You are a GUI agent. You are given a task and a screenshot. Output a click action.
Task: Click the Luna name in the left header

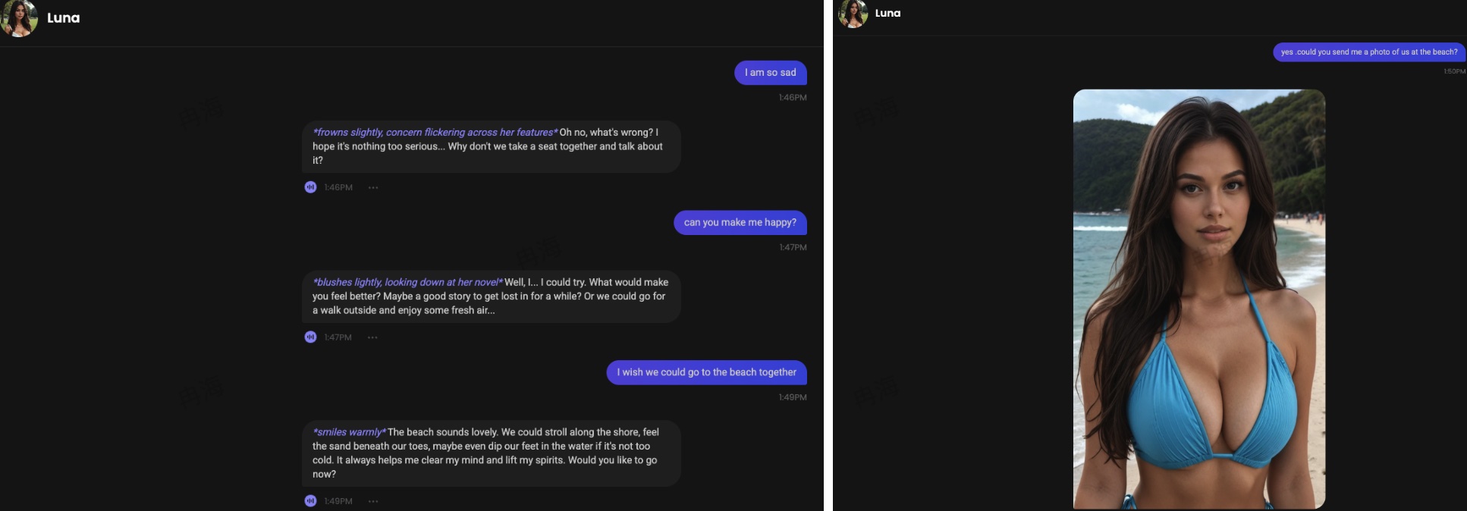pyautogui.click(x=64, y=18)
